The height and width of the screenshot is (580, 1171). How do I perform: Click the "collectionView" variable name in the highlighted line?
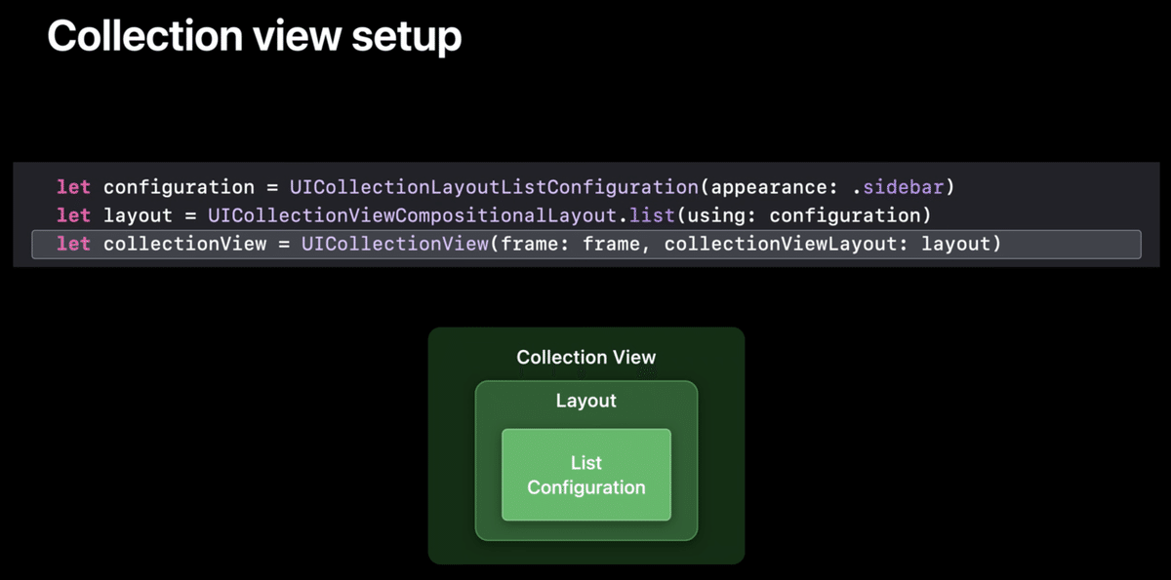184,244
